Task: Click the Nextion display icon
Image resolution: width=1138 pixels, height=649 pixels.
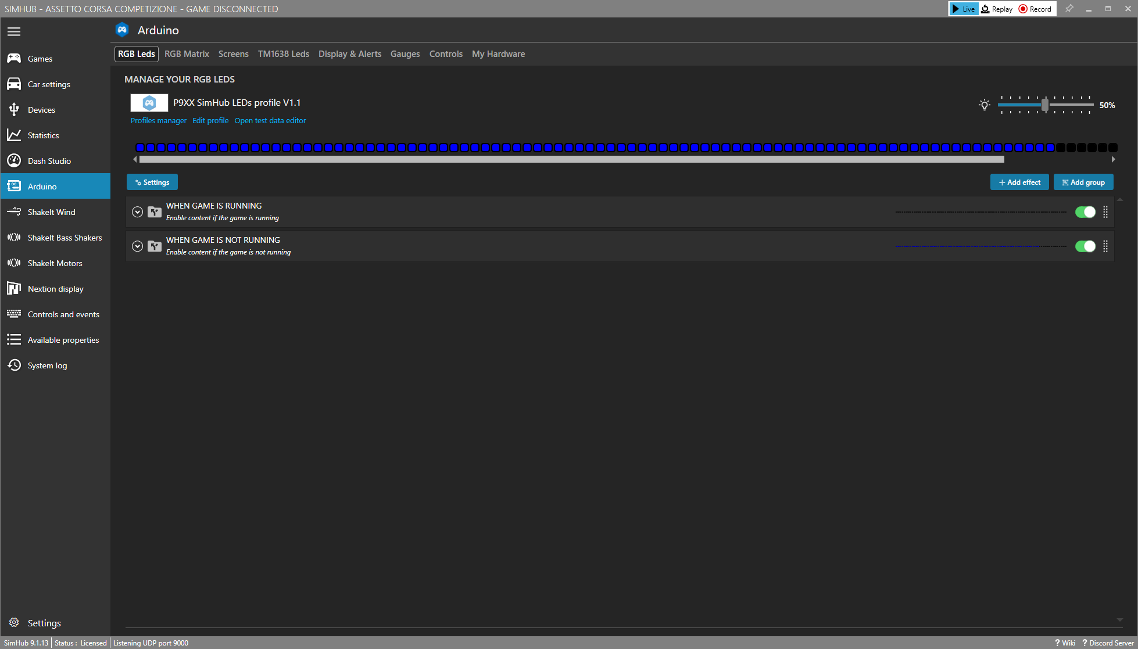Action: (x=14, y=288)
